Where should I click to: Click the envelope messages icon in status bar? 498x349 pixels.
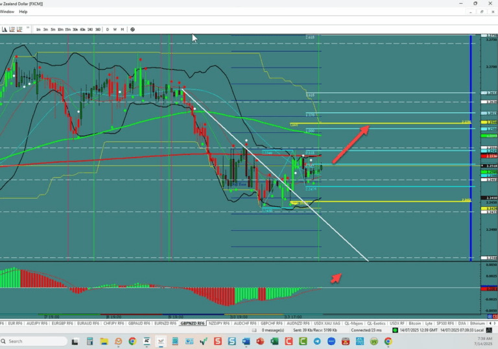coord(254,330)
